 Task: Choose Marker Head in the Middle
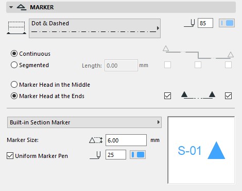click(x=14, y=85)
